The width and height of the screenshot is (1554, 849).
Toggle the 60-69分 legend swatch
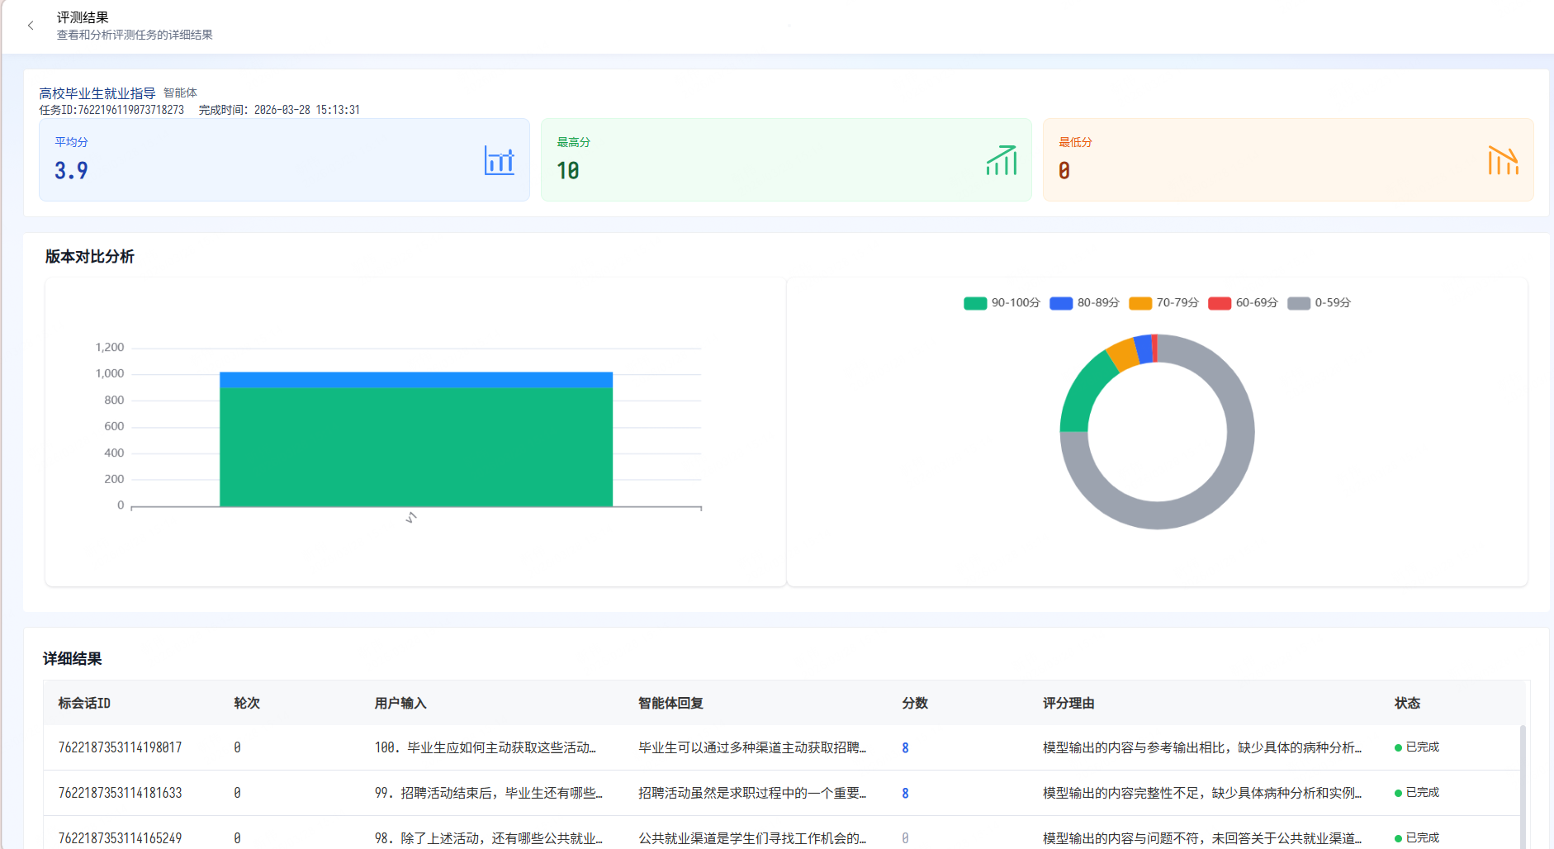click(1220, 303)
